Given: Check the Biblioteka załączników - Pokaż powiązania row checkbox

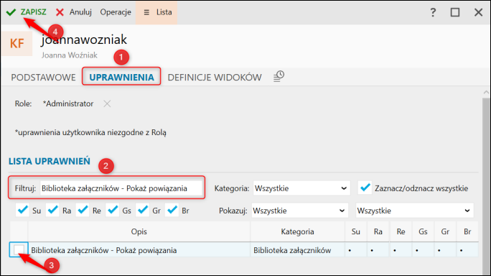Looking at the screenshot, I should pos(19,250).
